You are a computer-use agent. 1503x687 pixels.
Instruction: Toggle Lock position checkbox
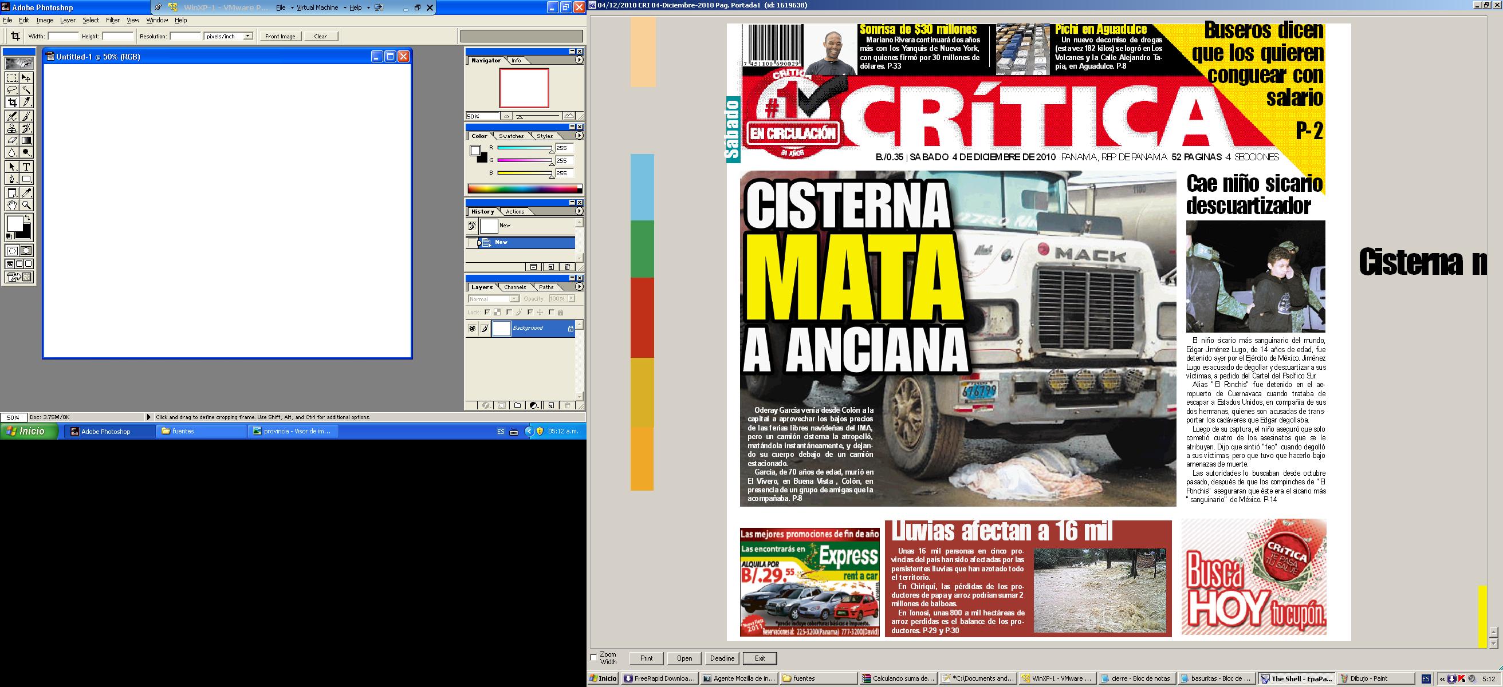(x=530, y=313)
